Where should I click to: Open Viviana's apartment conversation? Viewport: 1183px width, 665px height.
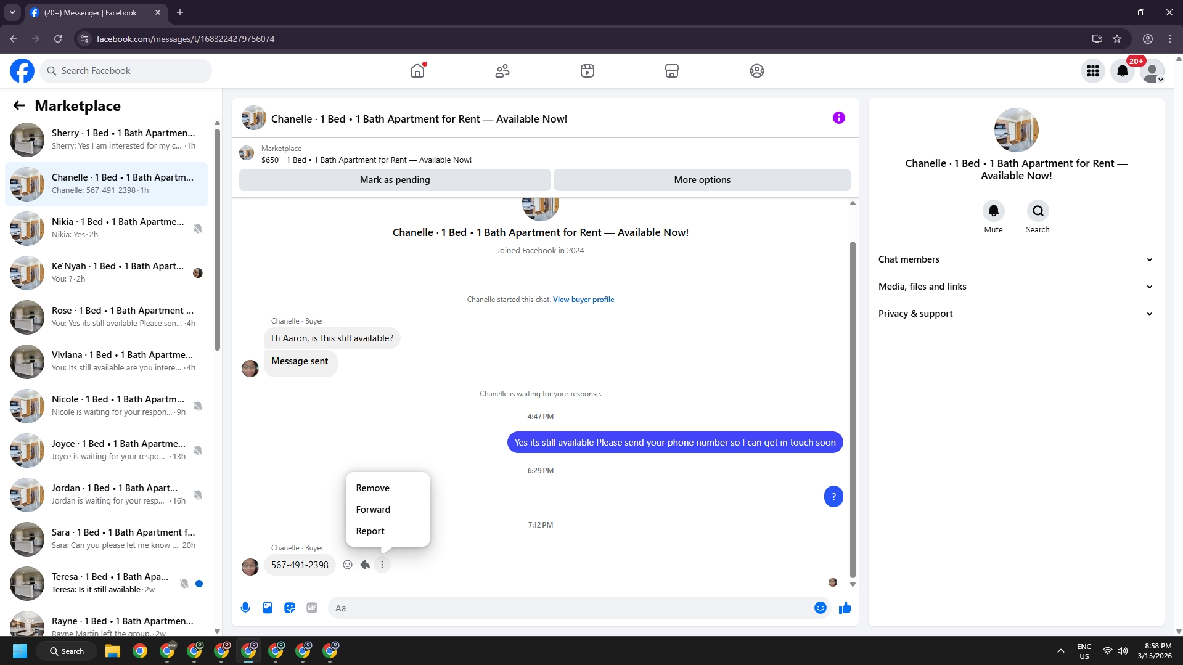click(106, 362)
